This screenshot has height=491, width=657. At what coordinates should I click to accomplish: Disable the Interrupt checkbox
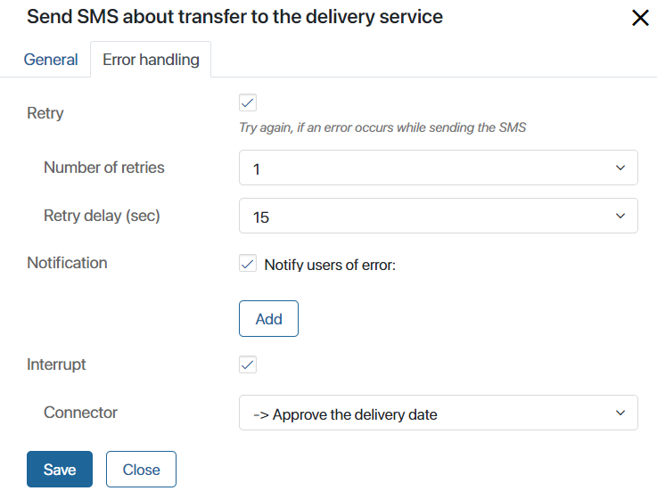(248, 364)
